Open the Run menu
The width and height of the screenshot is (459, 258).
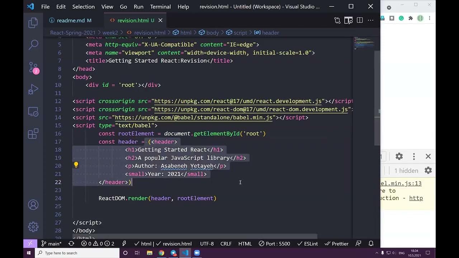click(x=138, y=6)
